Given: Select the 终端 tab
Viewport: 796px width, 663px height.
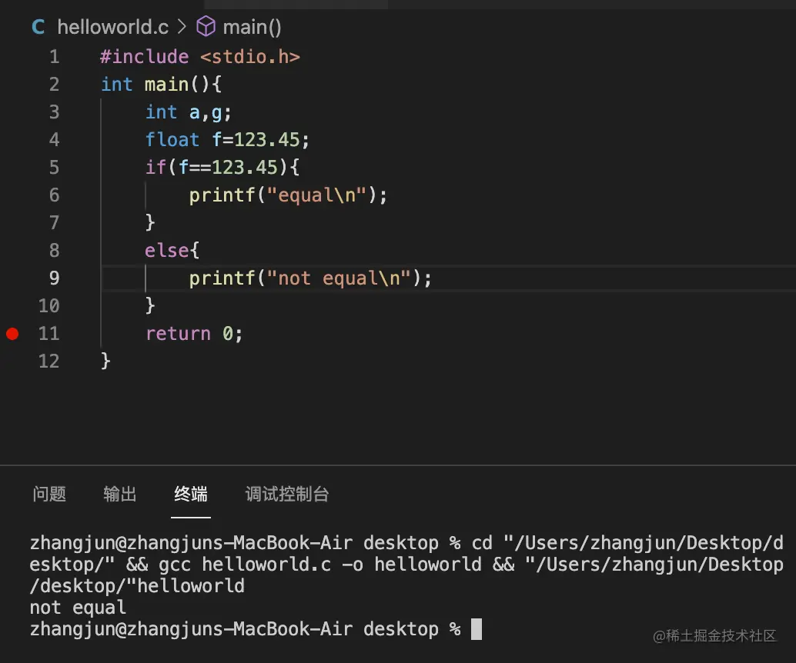Looking at the screenshot, I should pos(191,494).
